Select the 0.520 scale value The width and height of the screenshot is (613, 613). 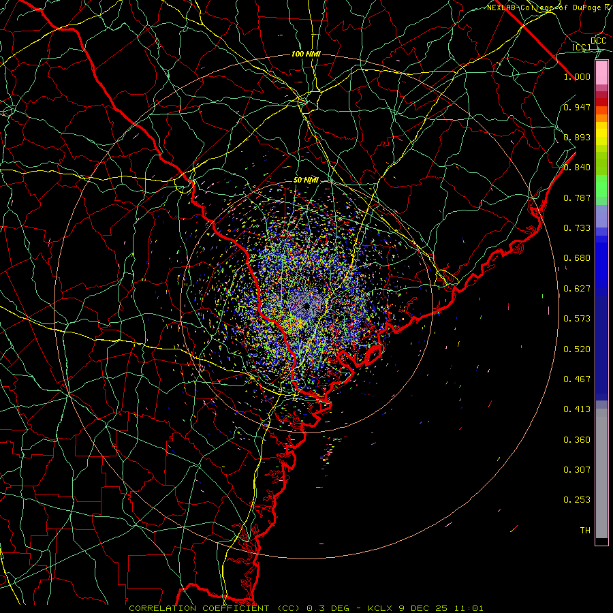point(577,349)
